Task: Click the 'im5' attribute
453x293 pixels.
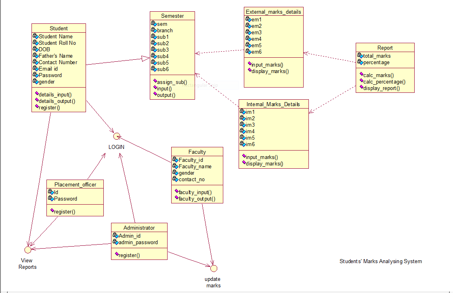Action: click(250, 138)
